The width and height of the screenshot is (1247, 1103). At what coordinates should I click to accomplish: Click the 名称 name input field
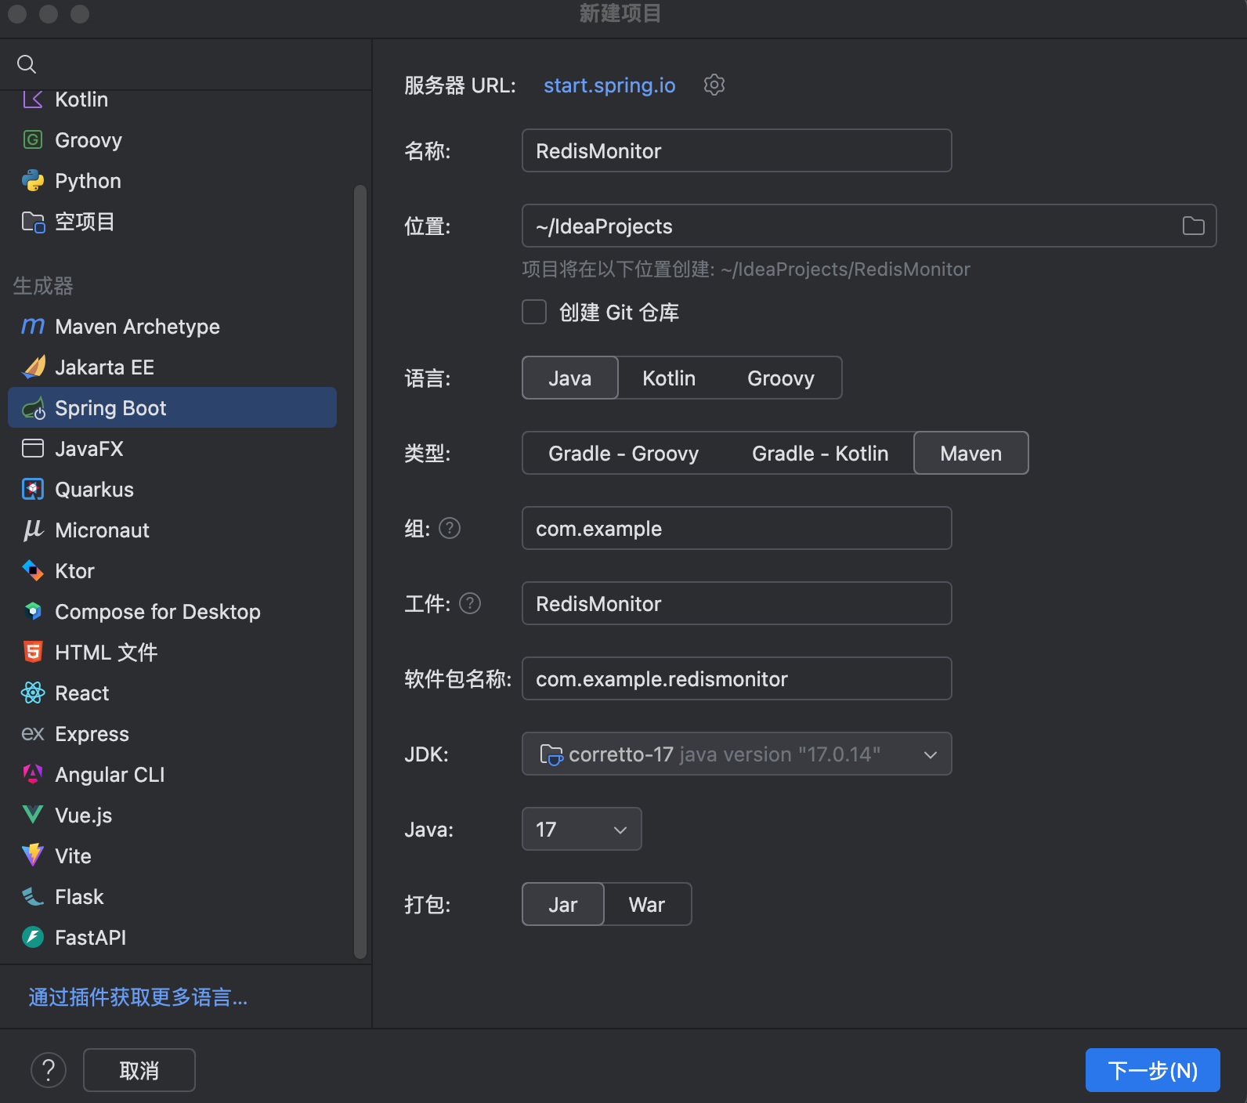[x=737, y=150]
